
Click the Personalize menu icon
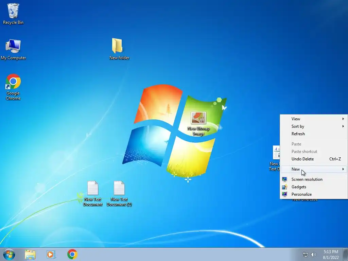click(x=284, y=194)
